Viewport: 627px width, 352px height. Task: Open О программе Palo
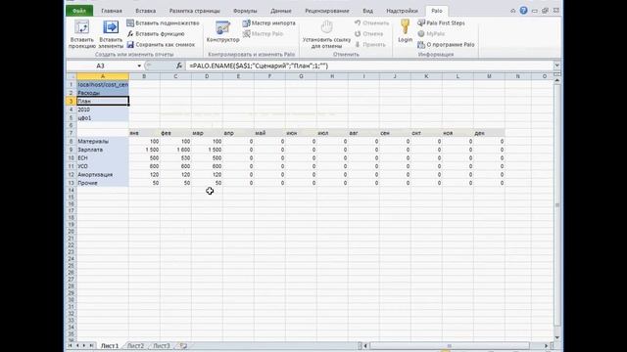pos(446,45)
